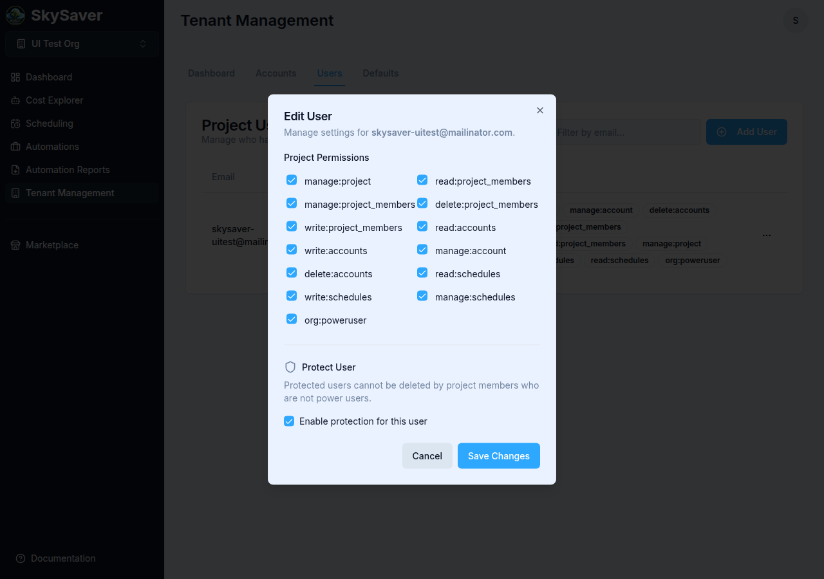Open Automation Reports in the sidebar
Image resolution: width=824 pixels, height=579 pixels.
click(82, 170)
